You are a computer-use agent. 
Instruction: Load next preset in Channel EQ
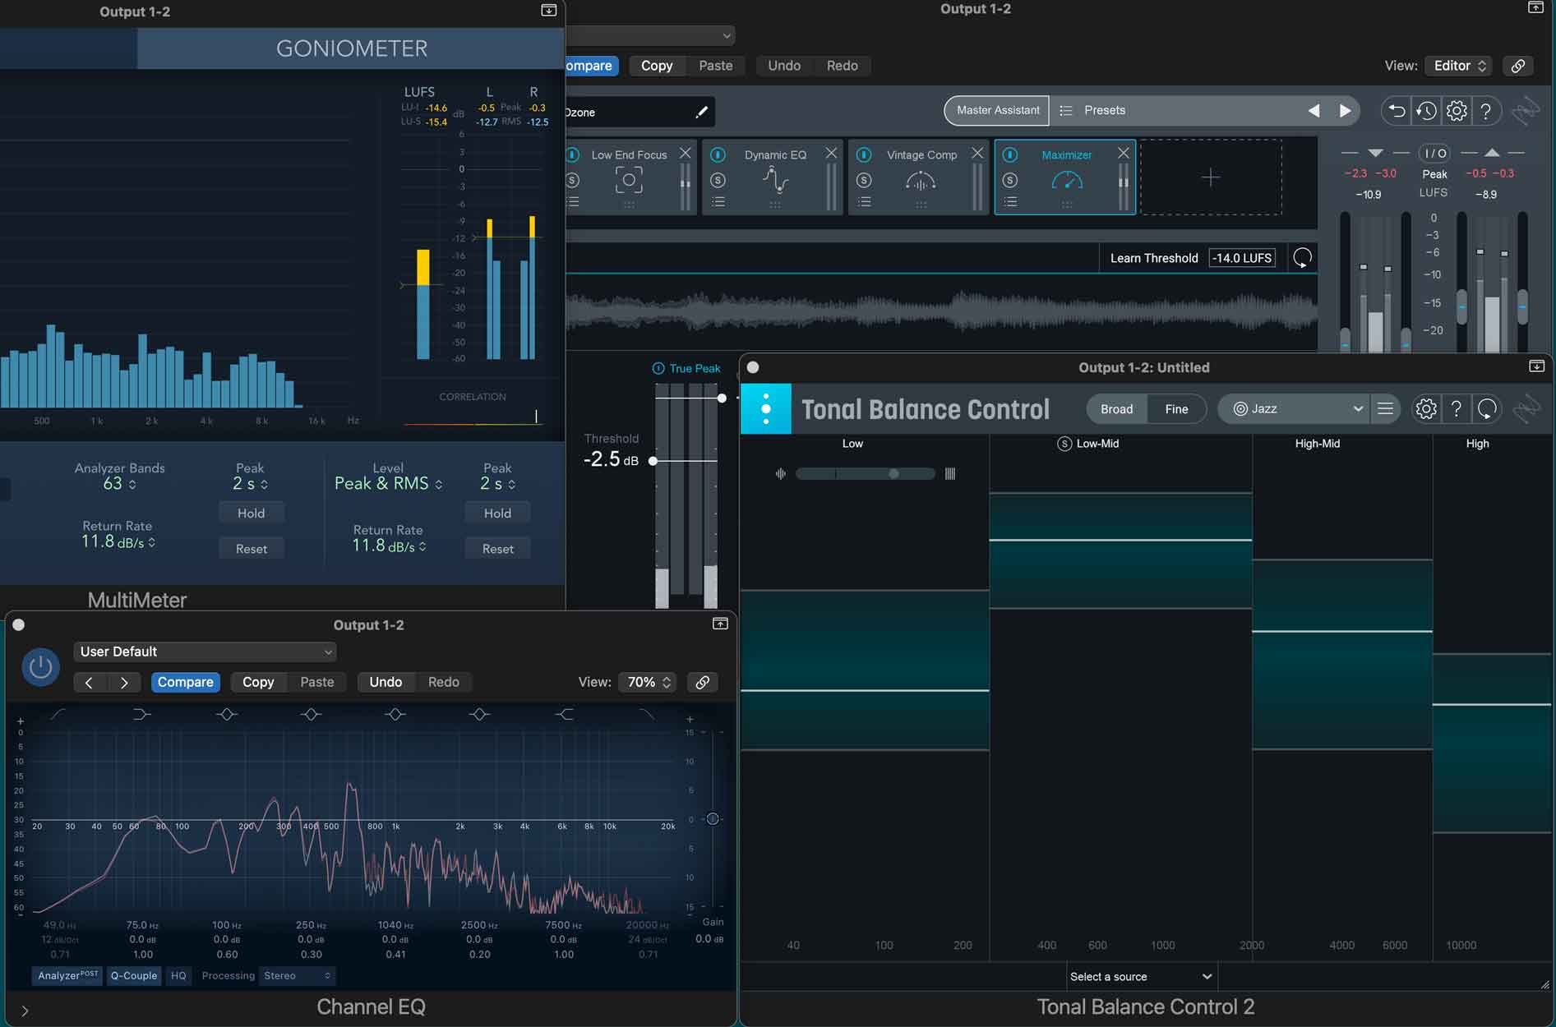pos(124,682)
